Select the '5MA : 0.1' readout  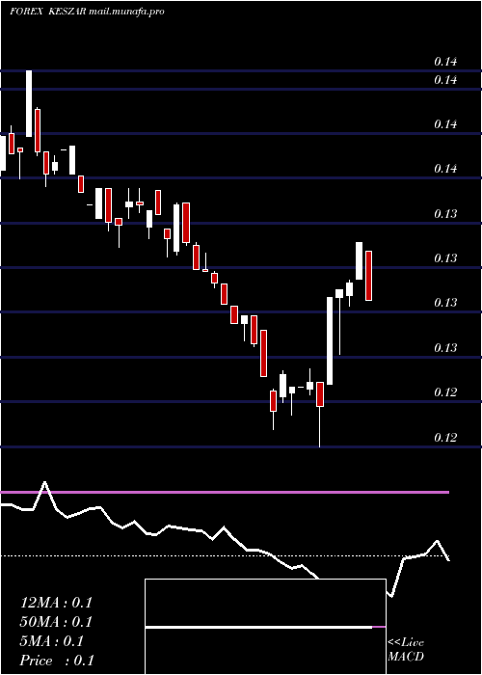pyautogui.click(x=52, y=641)
